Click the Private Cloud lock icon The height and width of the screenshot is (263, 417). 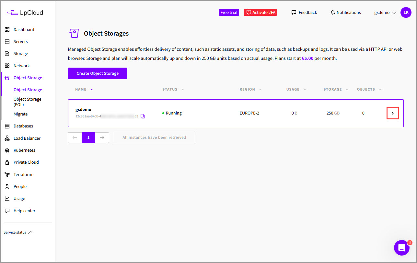pyautogui.click(x=7, y=162)
